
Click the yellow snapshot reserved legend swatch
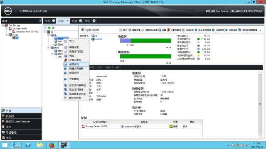tap(198, 55)
